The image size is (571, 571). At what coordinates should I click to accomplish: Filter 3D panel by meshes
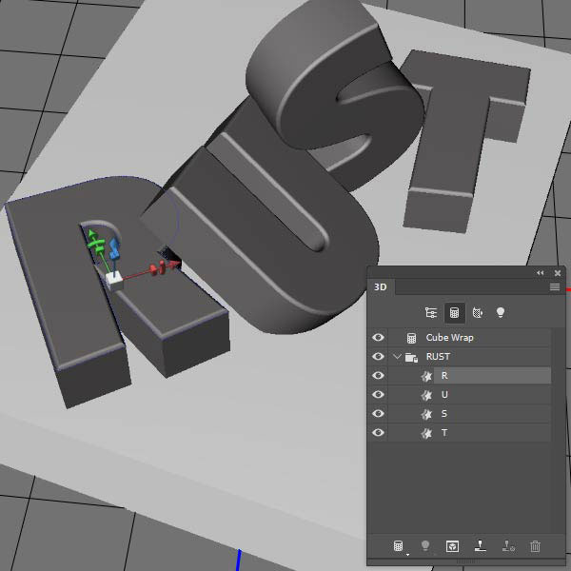tap(455, 313)
